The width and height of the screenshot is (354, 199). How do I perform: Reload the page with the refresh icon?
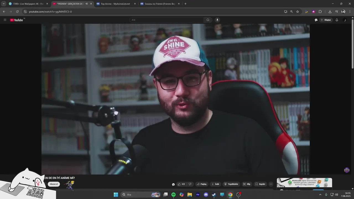(17, 12)
